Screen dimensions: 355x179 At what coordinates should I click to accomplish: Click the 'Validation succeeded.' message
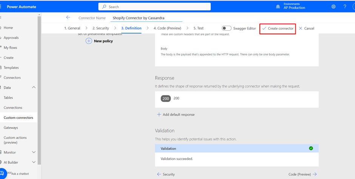[x=177, y=159]
